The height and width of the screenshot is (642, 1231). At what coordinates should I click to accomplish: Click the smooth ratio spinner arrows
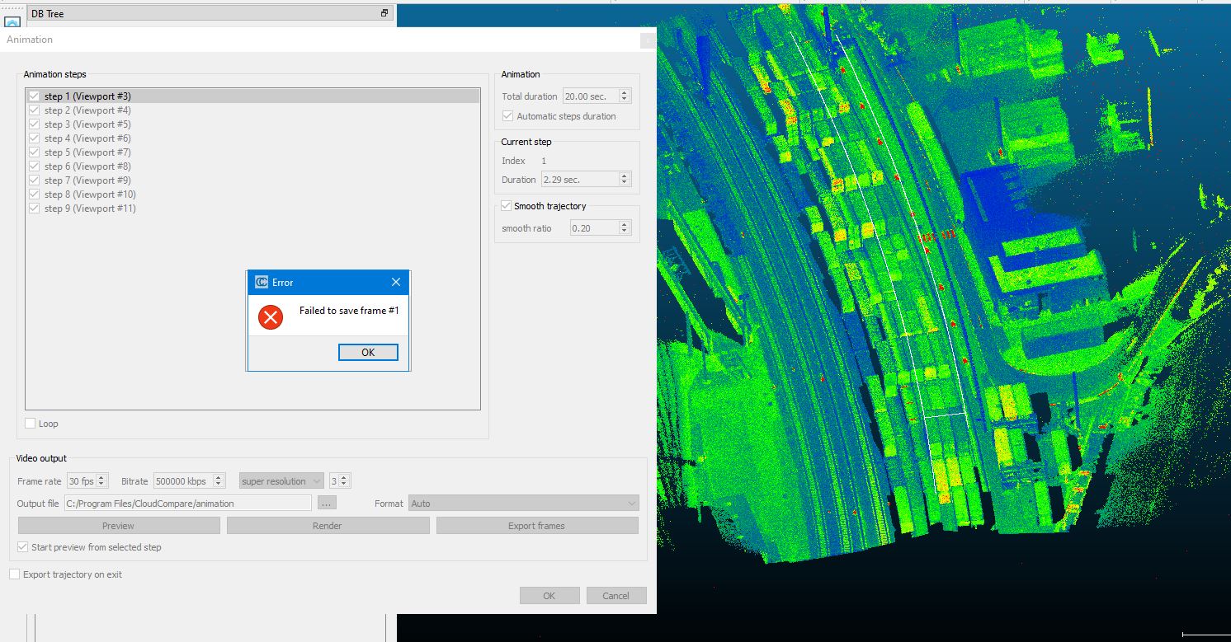pos(624,228)
